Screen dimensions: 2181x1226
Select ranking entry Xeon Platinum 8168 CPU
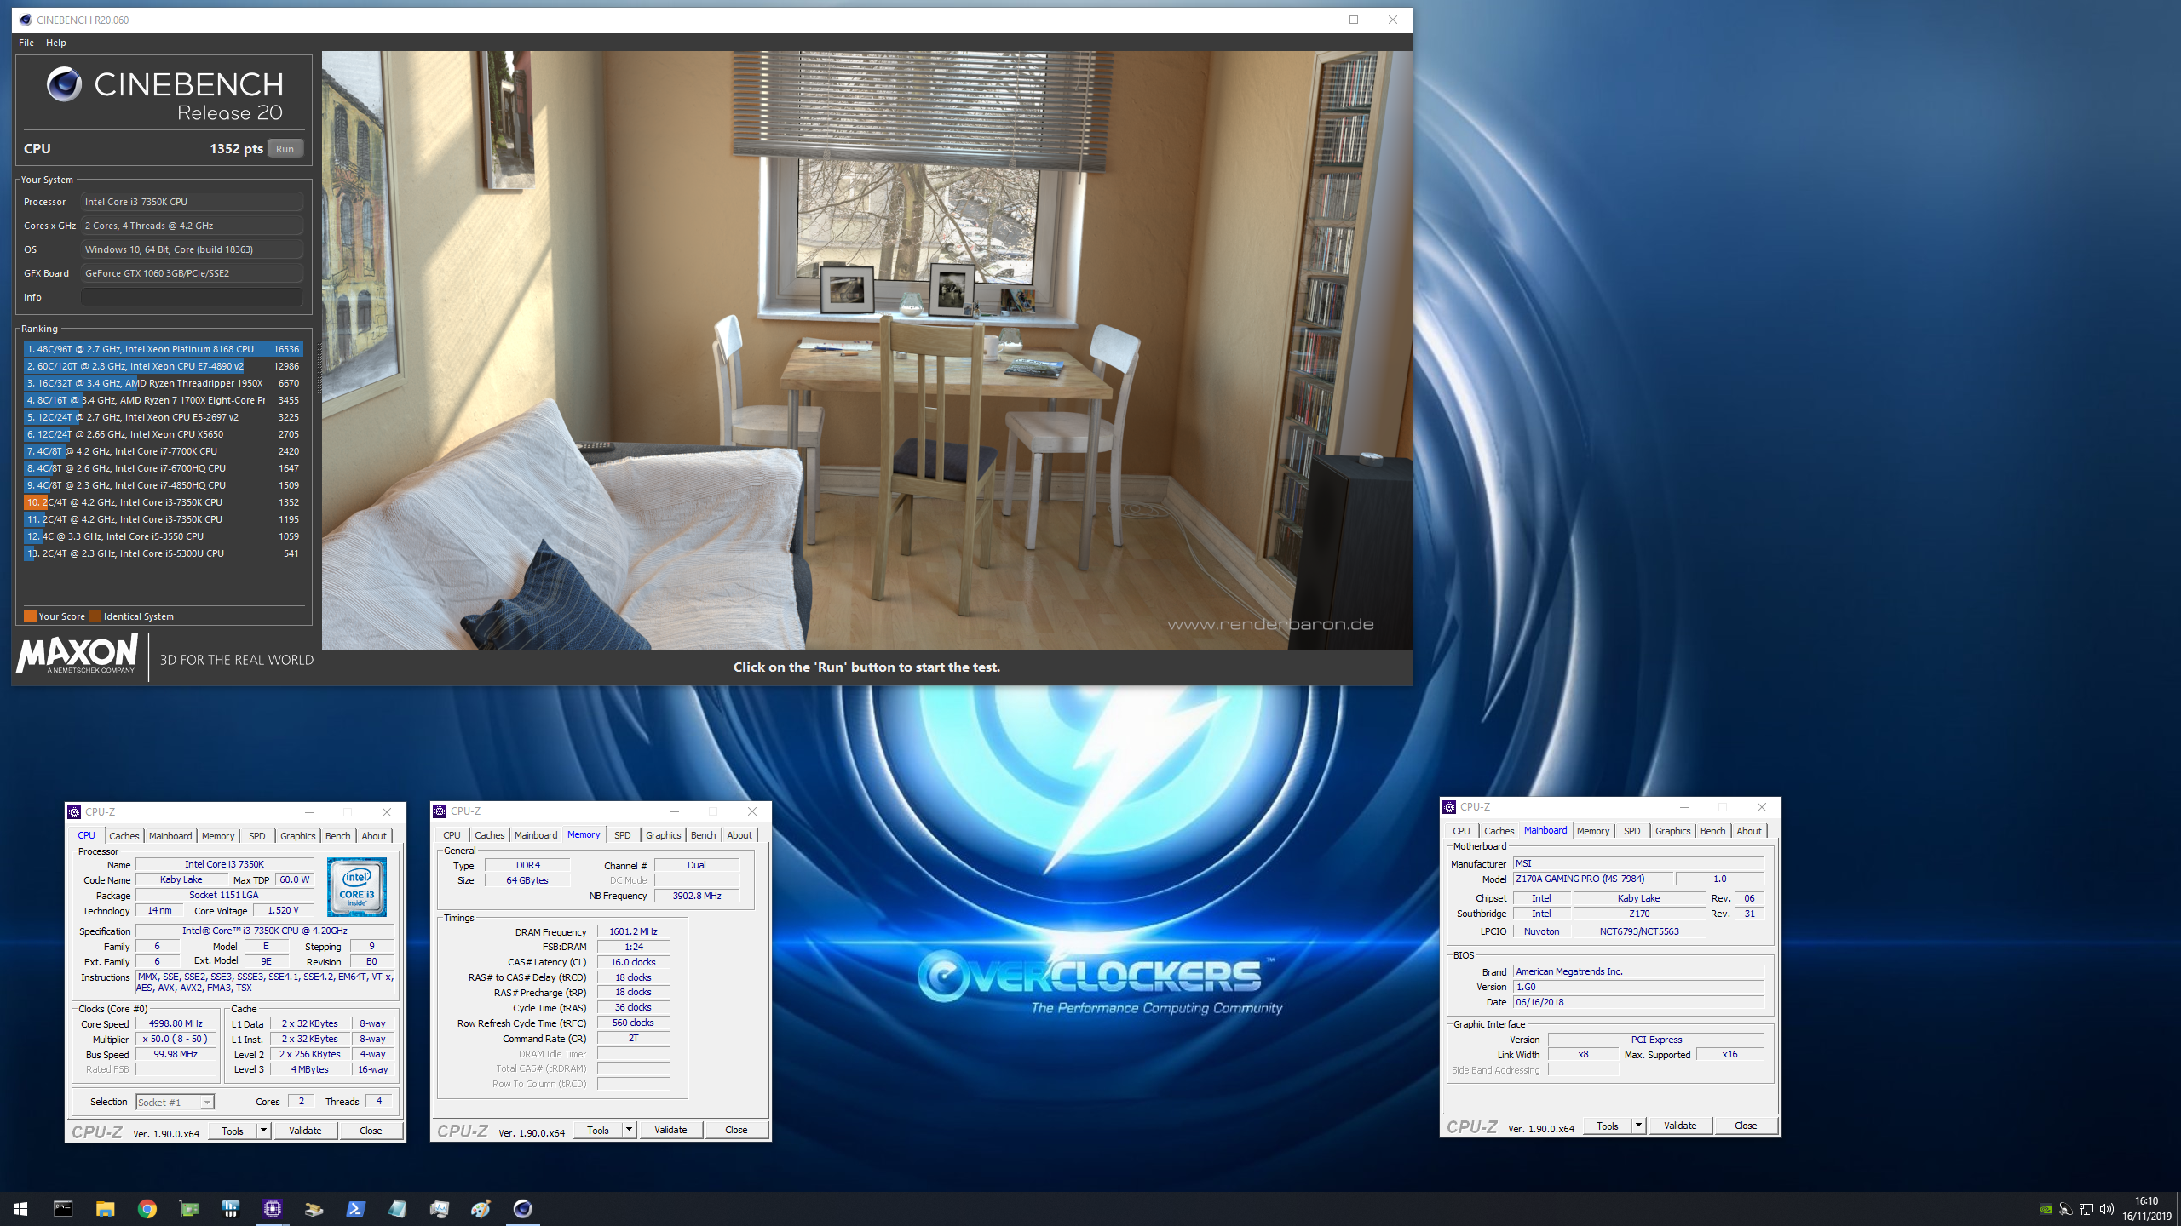pyautogui.click(x=162, y=349)
